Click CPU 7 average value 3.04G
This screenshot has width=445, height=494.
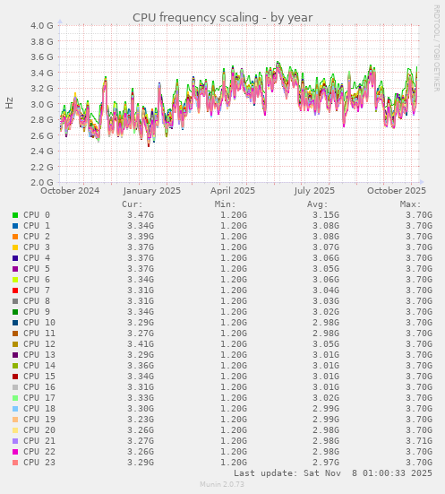click(x=326, y=290)
